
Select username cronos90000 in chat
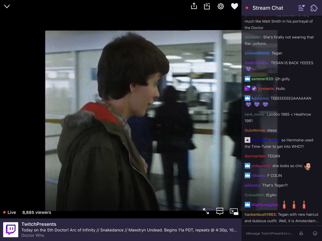coord(257,53)
